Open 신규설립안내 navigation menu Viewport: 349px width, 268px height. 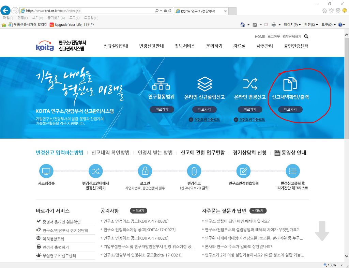pyautogui.click(x=116, y=46)
